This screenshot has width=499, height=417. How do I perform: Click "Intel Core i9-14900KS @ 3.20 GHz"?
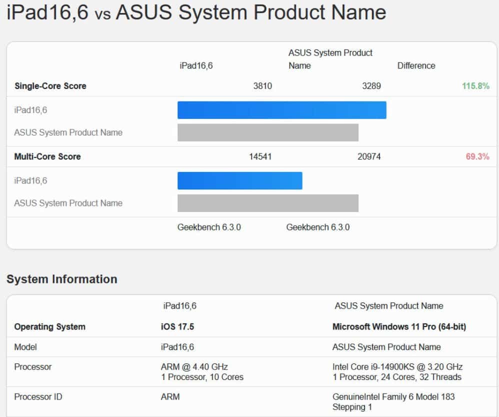(398, 367)
